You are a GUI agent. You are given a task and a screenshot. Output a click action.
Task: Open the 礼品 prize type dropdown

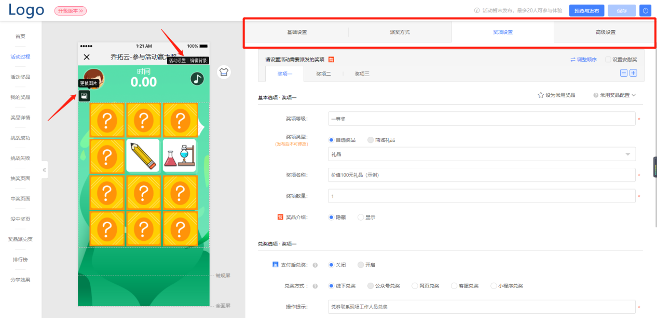(482, 154)
